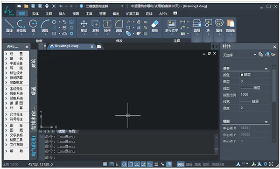Image resolution: width=280 pixels, height=169 pixels.
Task: Click the Open folder icon in quick access toolbar
Action: click(26, 6)
